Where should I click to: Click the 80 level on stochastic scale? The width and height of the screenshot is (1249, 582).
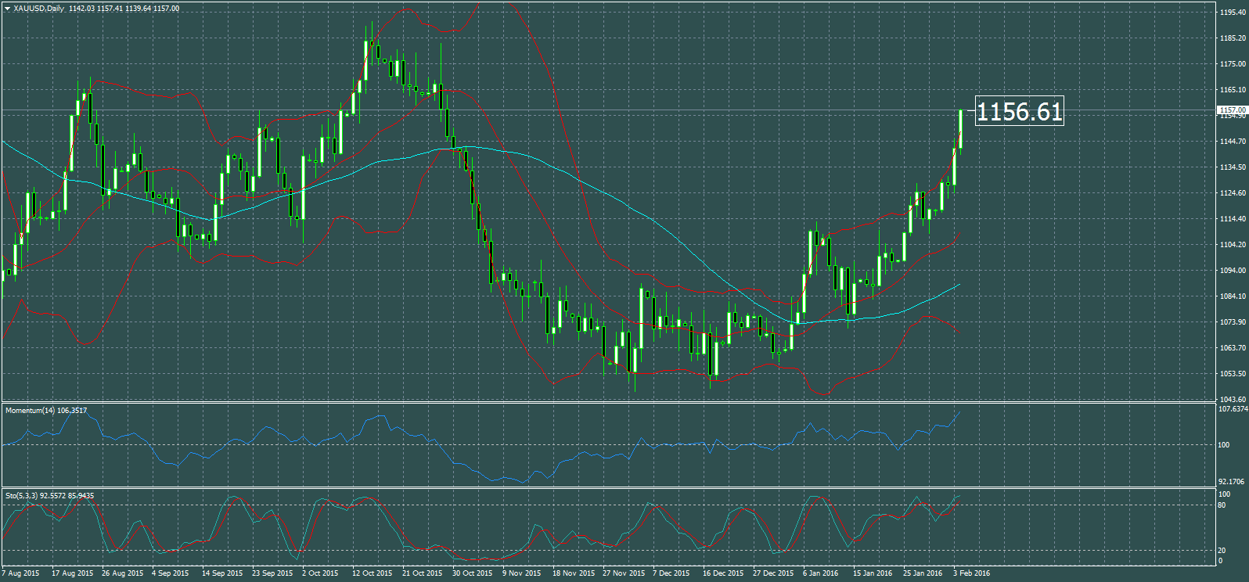[1222, 505]
